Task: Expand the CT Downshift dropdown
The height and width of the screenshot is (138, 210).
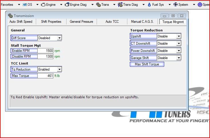Action: click(x=179, y=44)
